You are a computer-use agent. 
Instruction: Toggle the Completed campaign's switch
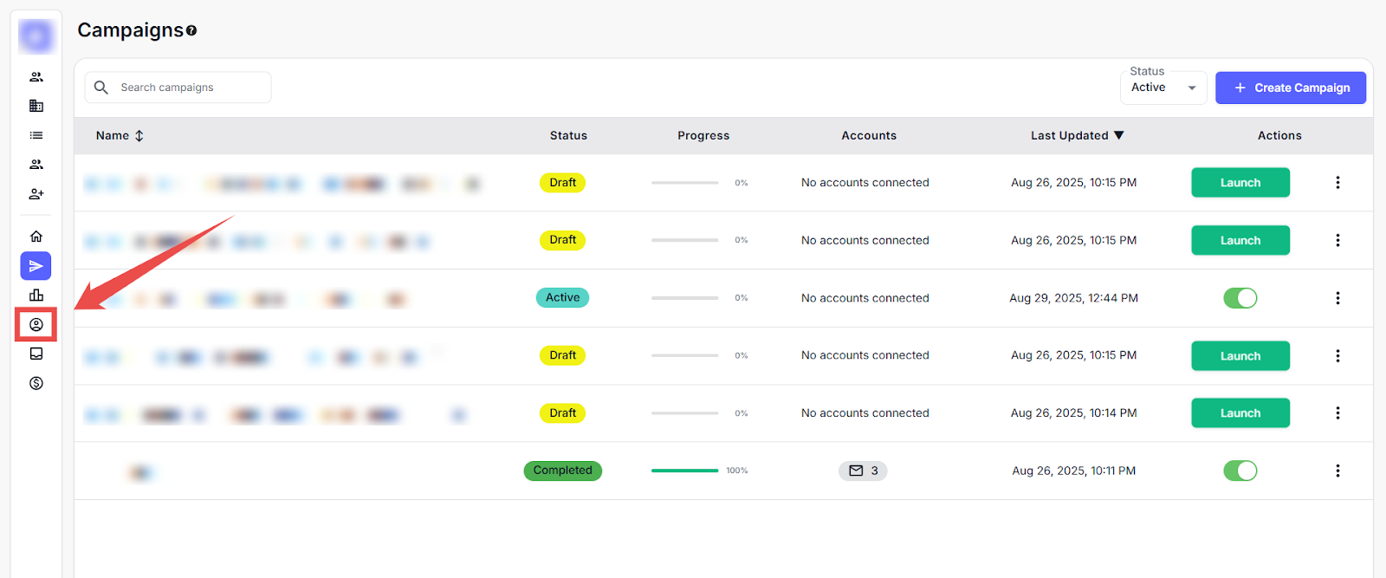1240,471
